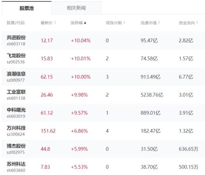Viewport: 205px width, 175px height.
Task: Click fund flow 6.77亿
Action: [x=186, y=77]
